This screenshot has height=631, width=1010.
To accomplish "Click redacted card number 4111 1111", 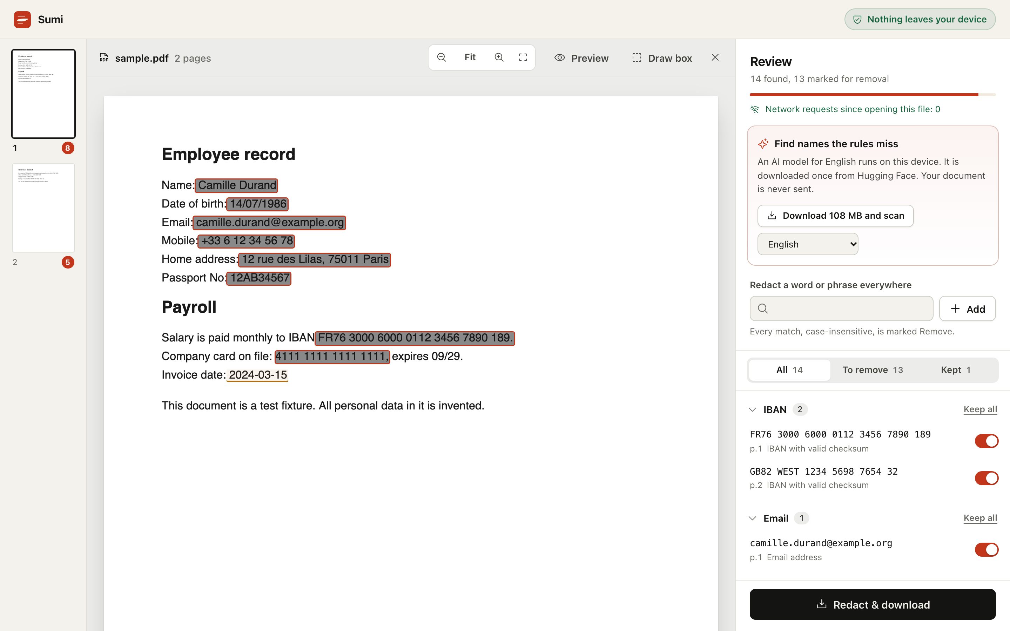I will pyautogui.click(x=332, y=357).
